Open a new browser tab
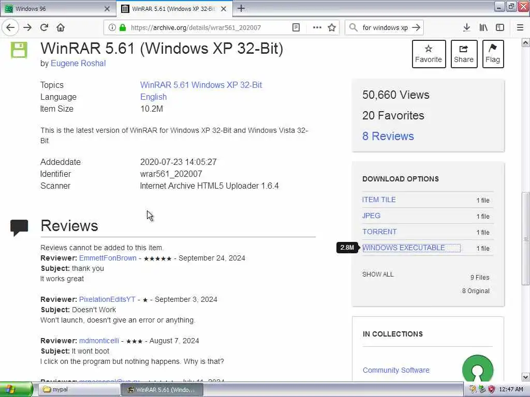The image size is (530, 397). click(x=241, y=8)
